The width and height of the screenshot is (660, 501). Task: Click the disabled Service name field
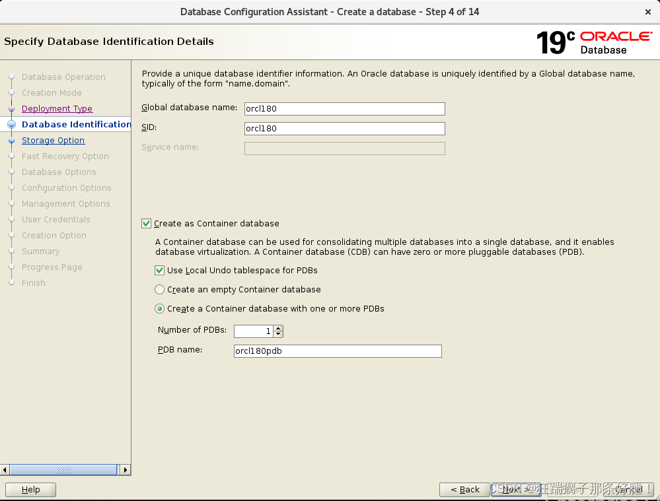pyautogui.click(x=344, y=148)
